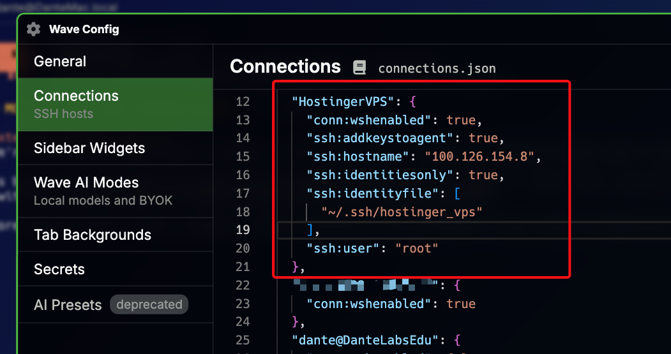Click the "ssh:addkeystoagent" key on line 14
Image resolution: width=671 pixels, height=354 pixels.
click(379, 138)
